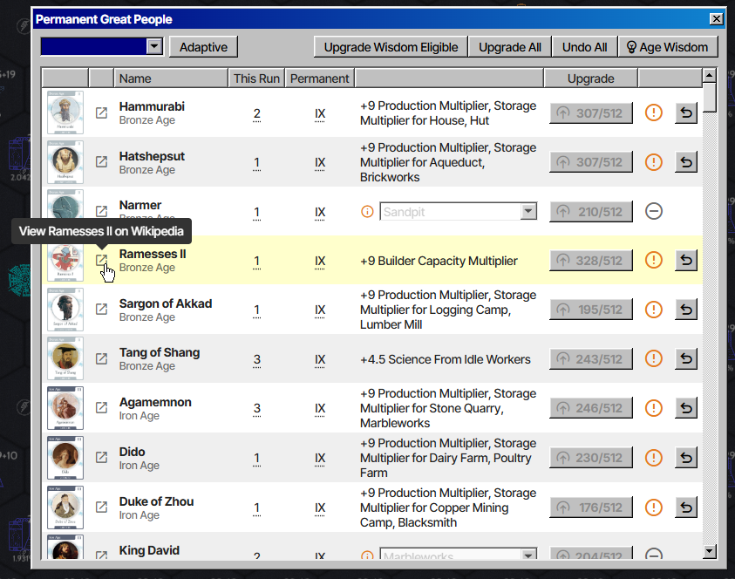This screenshot has width=735, height=579.
Task: Click Upgrade Wisdom Eligible button
Action: click(391, 47)
